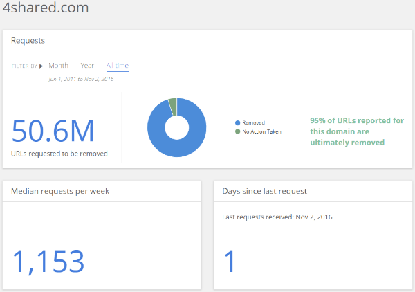
Task: Click the Median requests per week heading
Action: (x=60, y=191)
